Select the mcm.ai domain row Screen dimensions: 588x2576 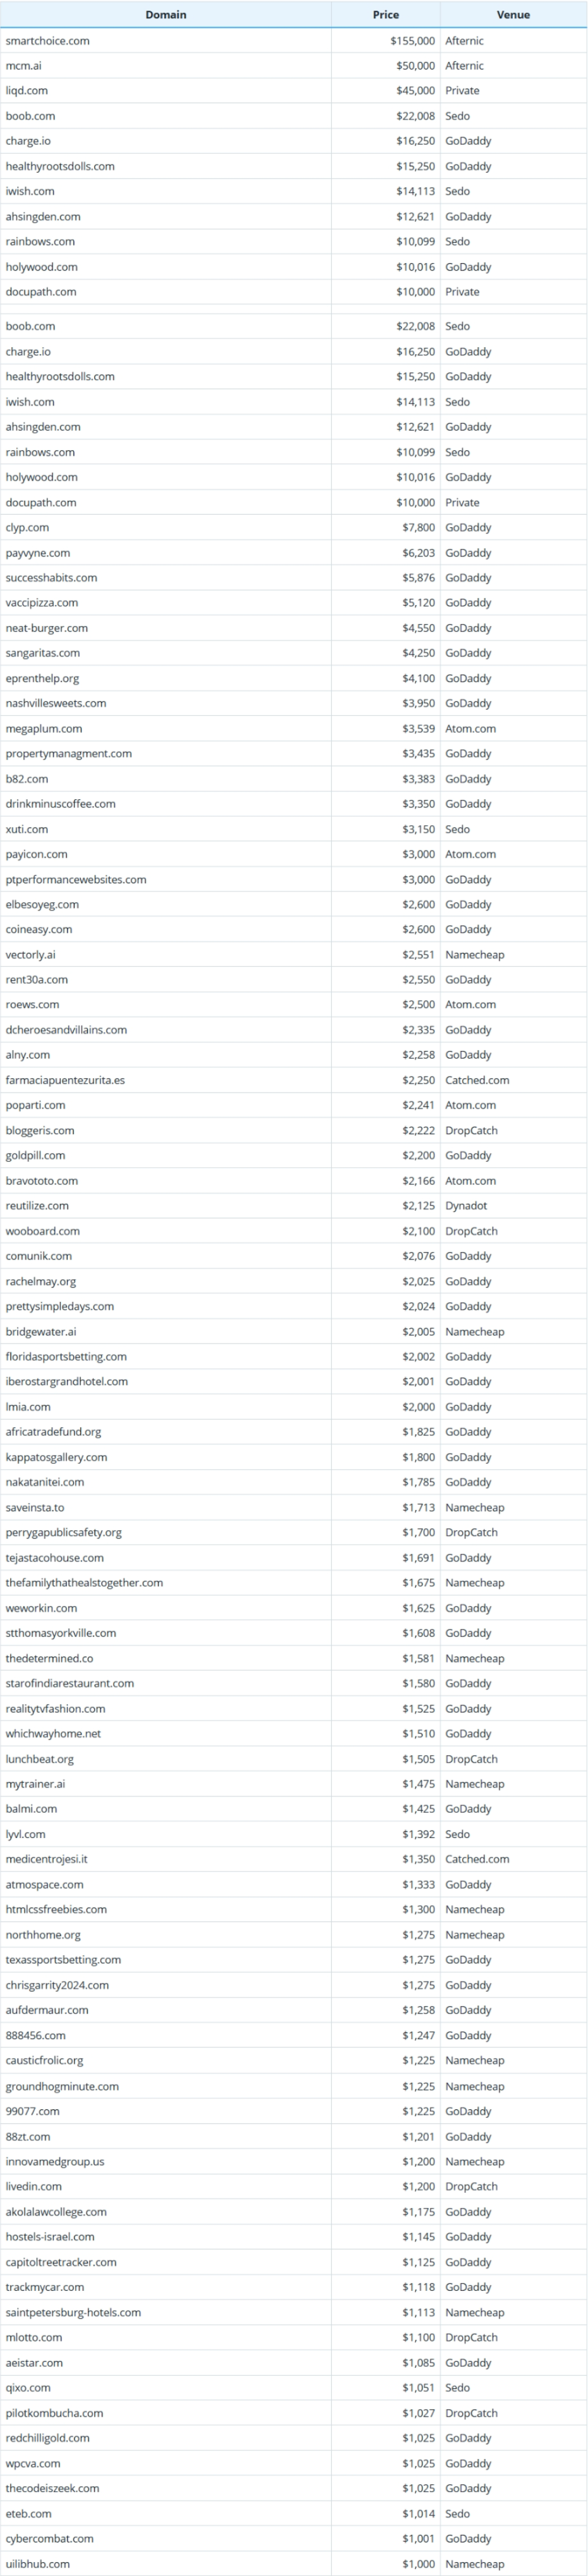coord(24,66)
